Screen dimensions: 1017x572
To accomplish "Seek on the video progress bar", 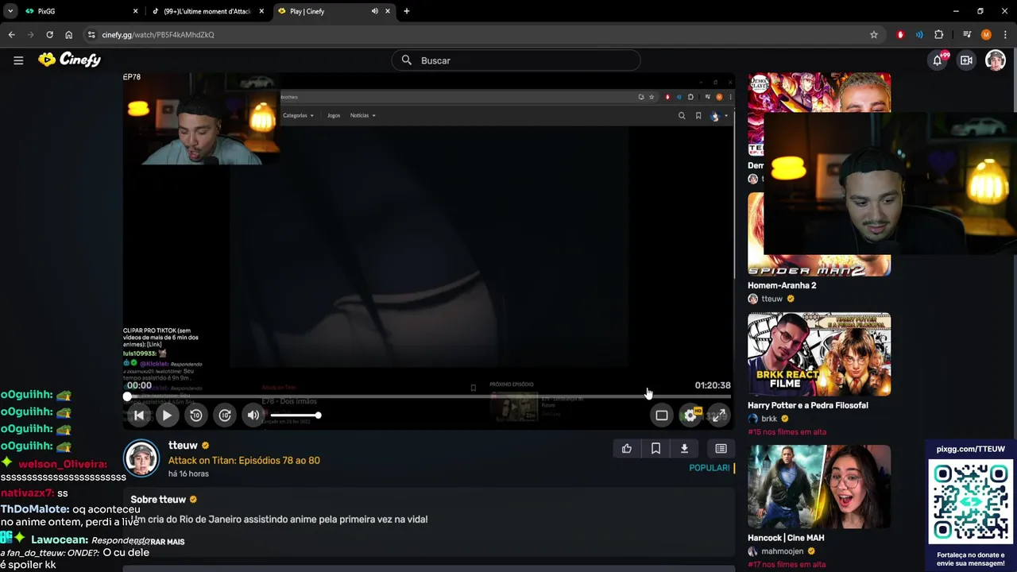I will [x=428, y=396].
